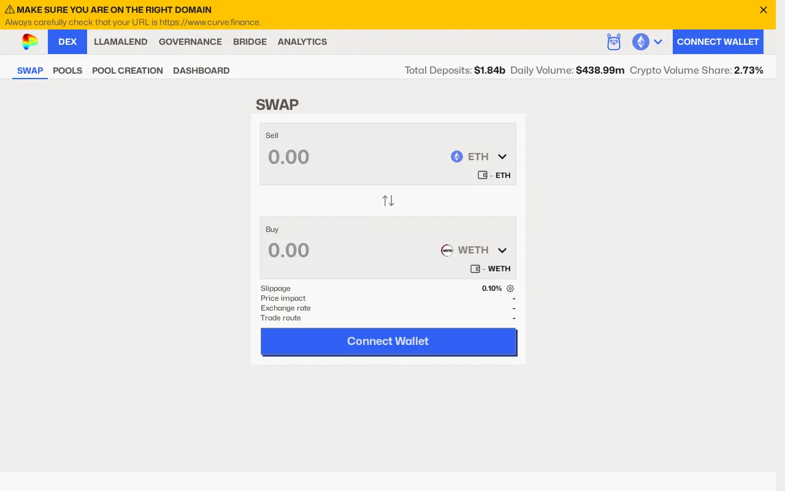
Task: Expand the WETH buy token dropdown arrow
Action: point(502,250)
